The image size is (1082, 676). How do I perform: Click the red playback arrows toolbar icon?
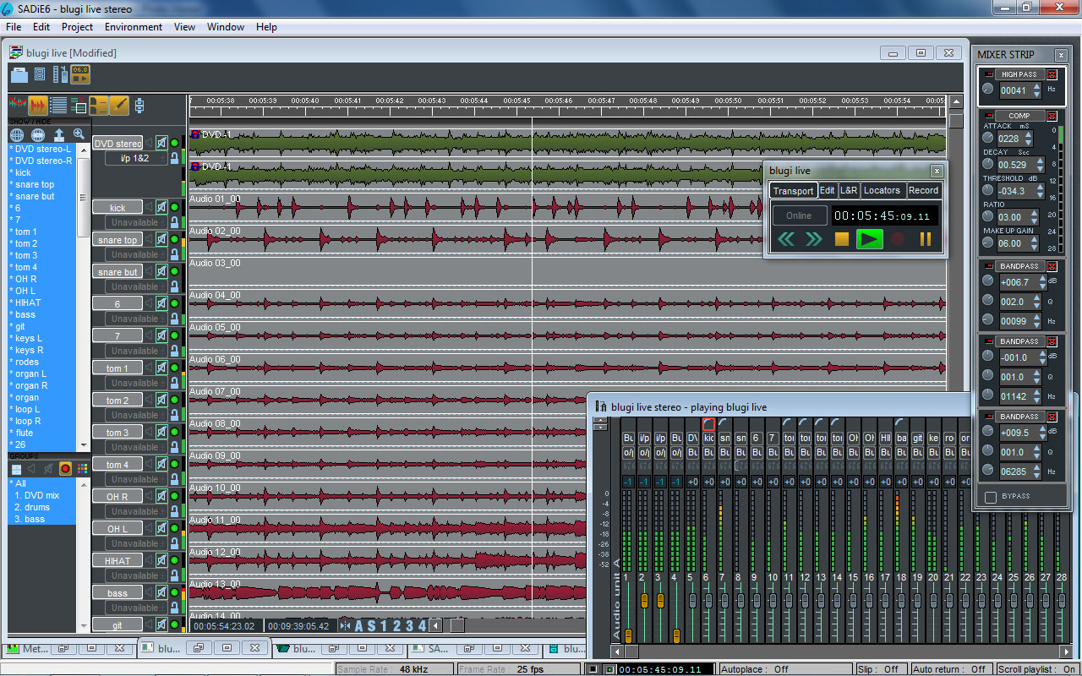(37, 106)
